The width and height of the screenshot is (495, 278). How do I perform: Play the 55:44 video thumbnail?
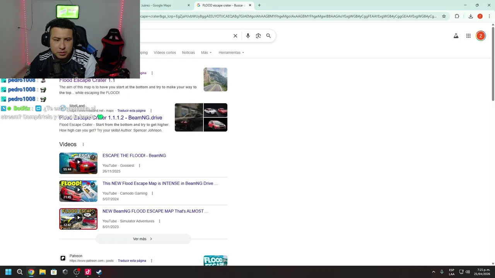[x=78, y=163]
